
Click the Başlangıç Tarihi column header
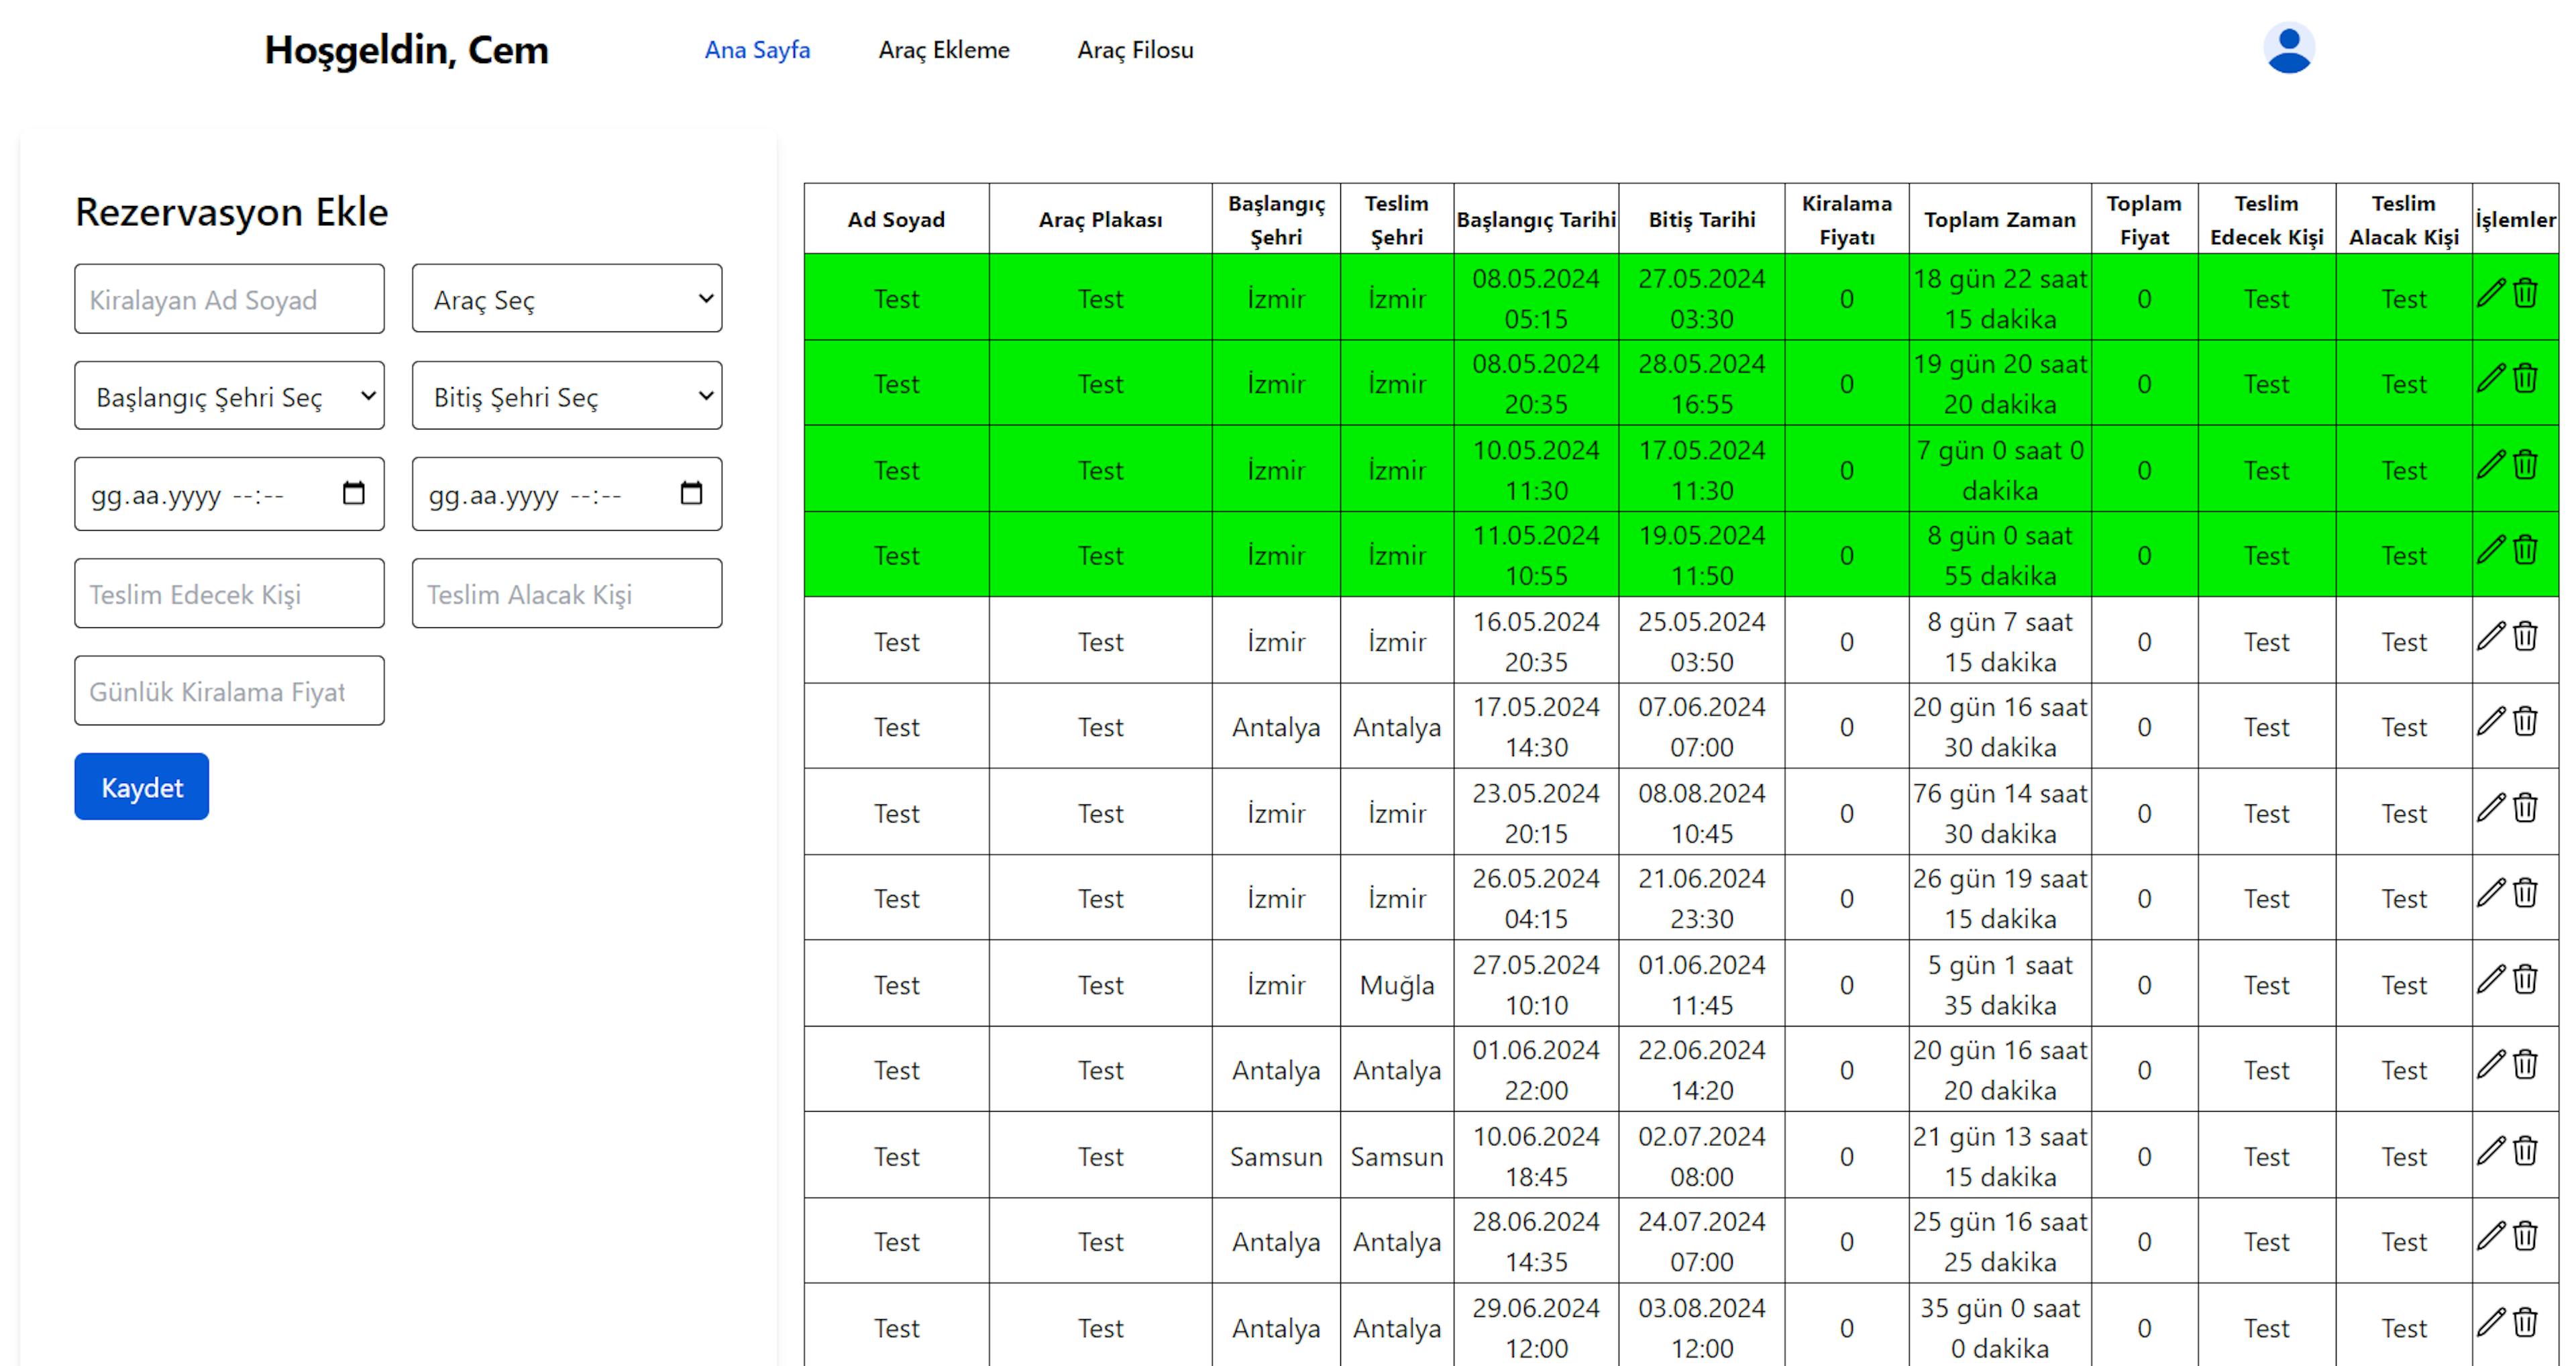coord(1536,219)
